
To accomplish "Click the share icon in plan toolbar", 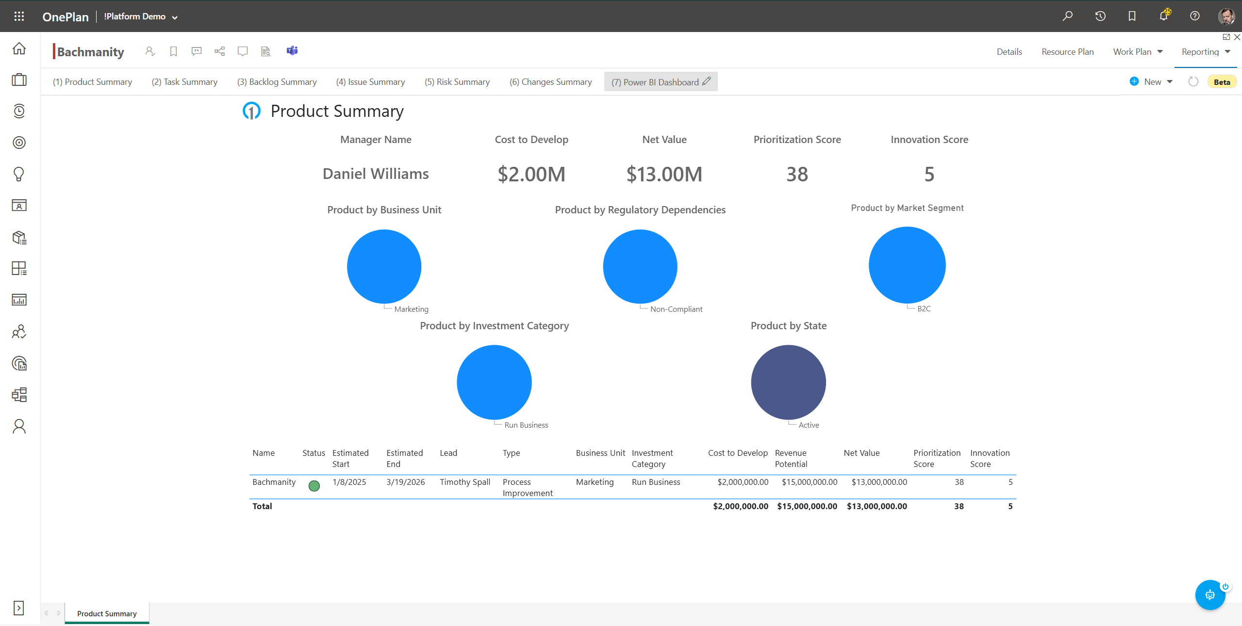I will click(219, 51).
